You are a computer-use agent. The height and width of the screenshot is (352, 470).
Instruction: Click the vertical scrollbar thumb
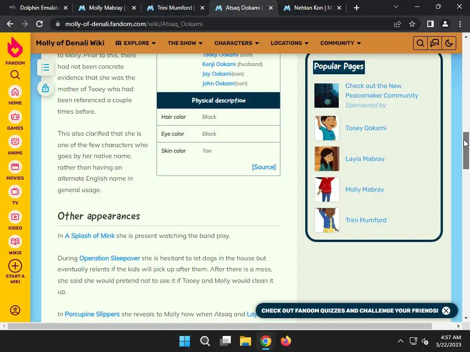click(x=466, y=150)
